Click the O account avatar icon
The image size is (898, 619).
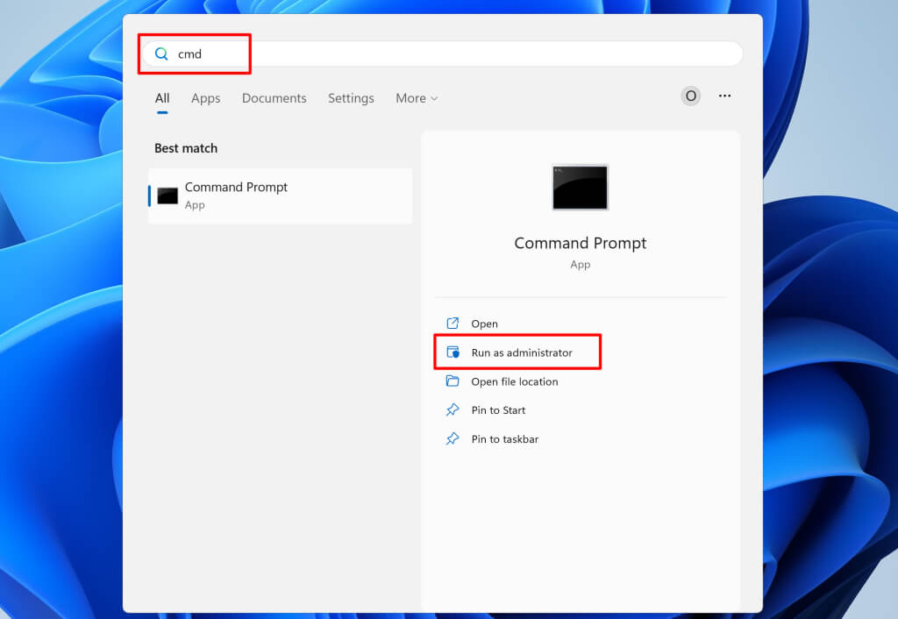[x=691, y=96]
